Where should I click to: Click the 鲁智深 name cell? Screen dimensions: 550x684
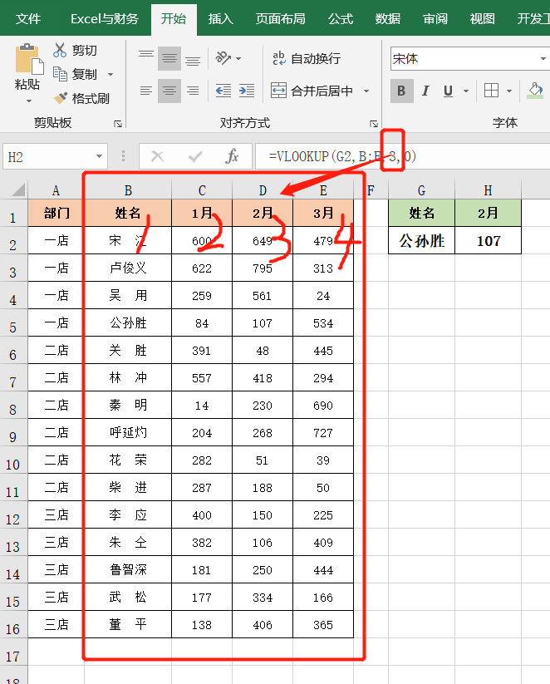(x=128, y=569)
